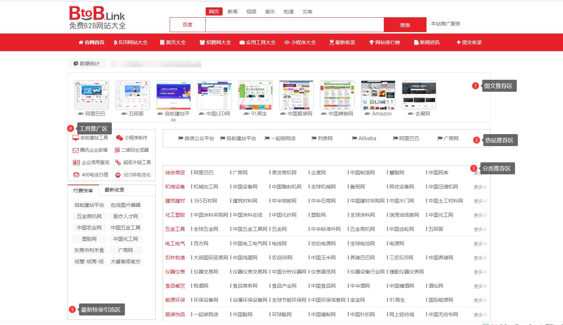Screen dimensions: 563x325
Task: Open 招聘网大全 from the red navbar
Action: coord(215,42)
